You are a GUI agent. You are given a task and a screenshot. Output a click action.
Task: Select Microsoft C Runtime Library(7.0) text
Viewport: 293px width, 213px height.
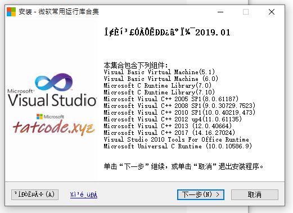click(x=157, y=85)
